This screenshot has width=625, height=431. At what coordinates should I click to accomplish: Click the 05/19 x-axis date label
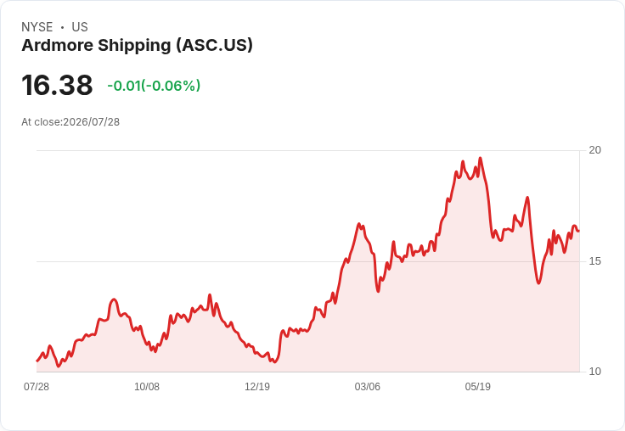click(x=478, y=387)
